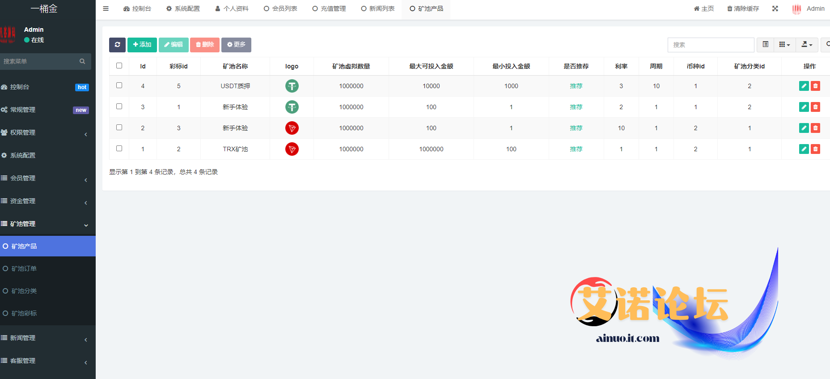The height and width of the screenshot is (379, 830).
Task: Click the table 搜索 search field
Action: pos(711,45)
